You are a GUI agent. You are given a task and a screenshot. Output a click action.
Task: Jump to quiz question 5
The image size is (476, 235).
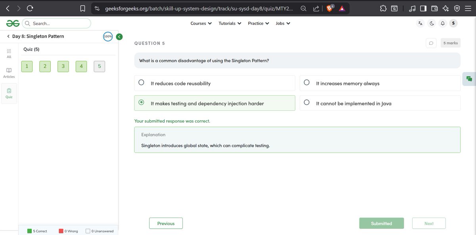coord(100,66)
